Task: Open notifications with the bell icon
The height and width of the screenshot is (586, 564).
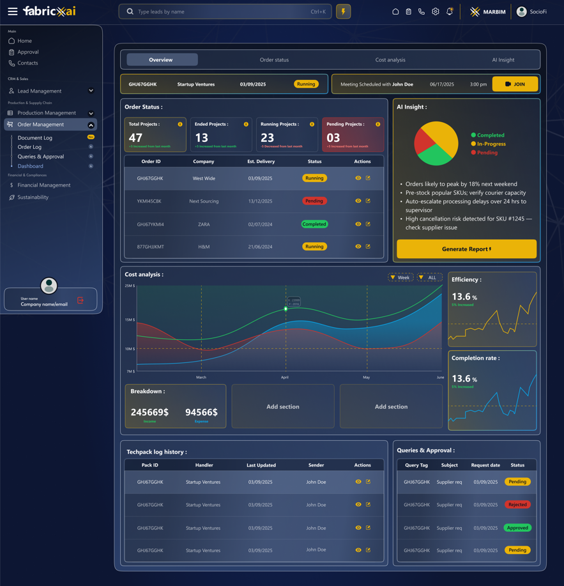Action: pyautogui.click(x=450, y=12)
